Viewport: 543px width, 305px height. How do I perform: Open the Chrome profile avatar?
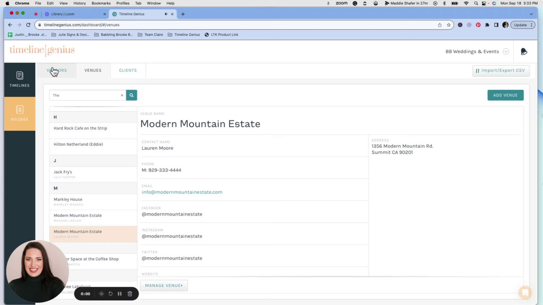coord(505,25)
